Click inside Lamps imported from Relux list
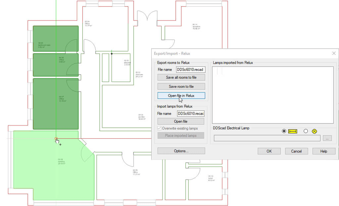Image resolution: width=339 pixels, height=206 pixels. [x=272, y=95]
